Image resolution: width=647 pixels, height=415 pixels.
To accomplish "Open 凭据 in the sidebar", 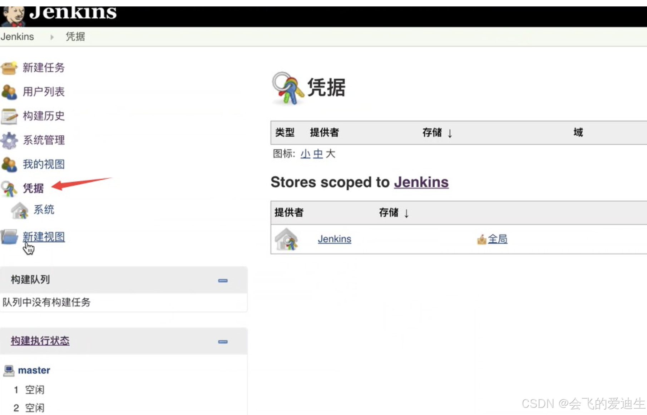I will pos(33,188).
